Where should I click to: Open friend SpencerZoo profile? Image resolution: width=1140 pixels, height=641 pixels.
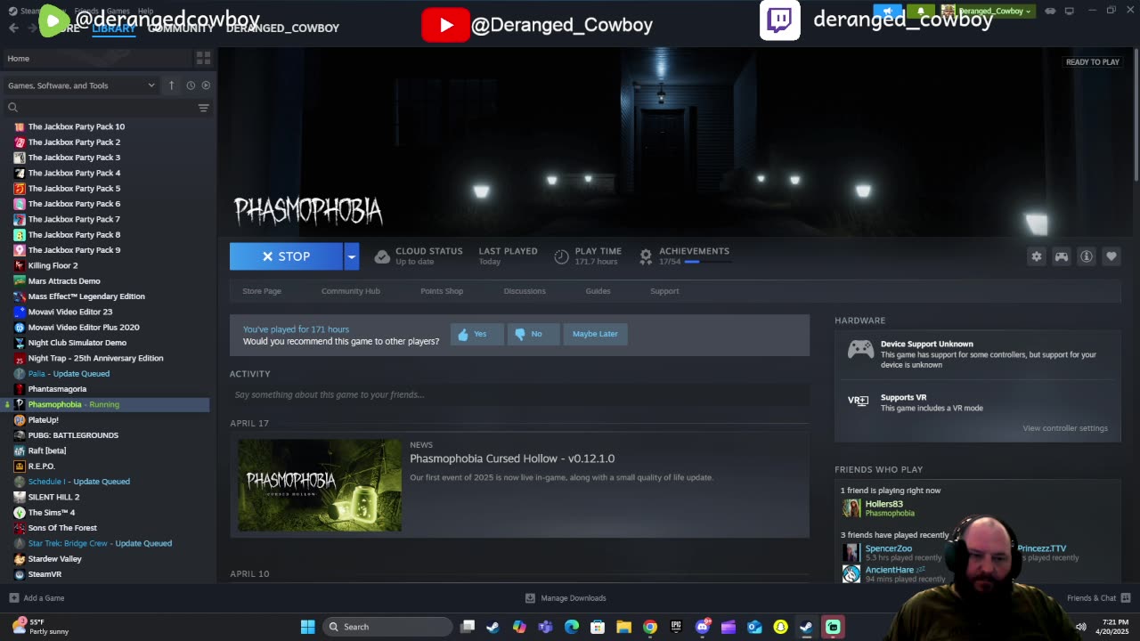tap(889, 548)
